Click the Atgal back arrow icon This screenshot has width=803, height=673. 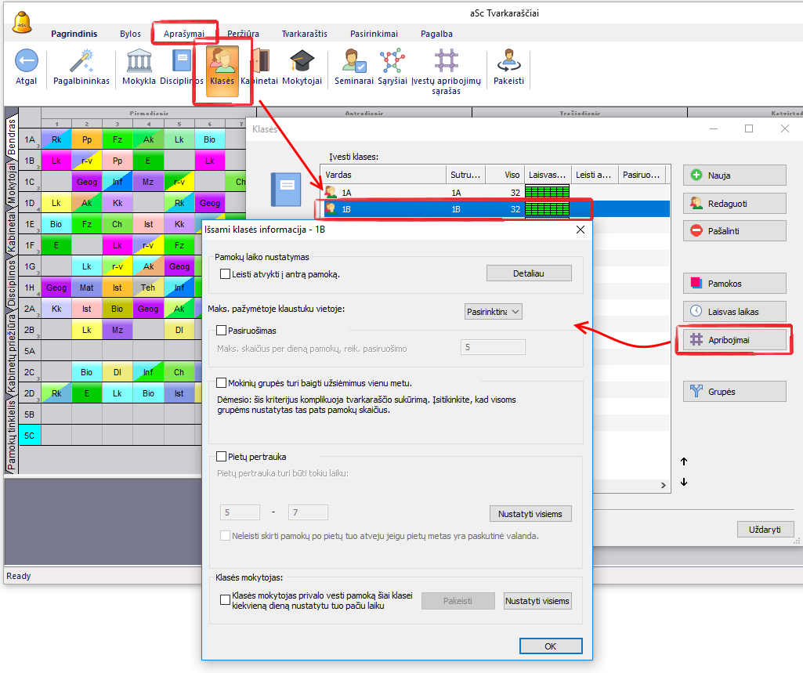point(27,62)
